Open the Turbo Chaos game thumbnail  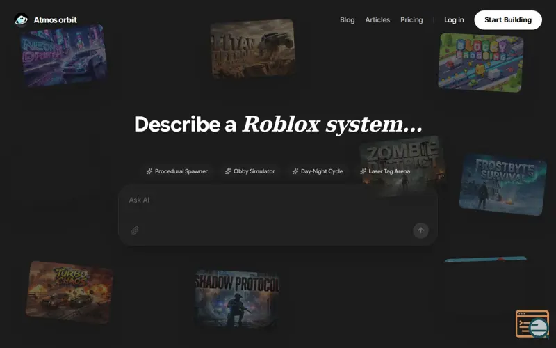[x=69, y=292]
